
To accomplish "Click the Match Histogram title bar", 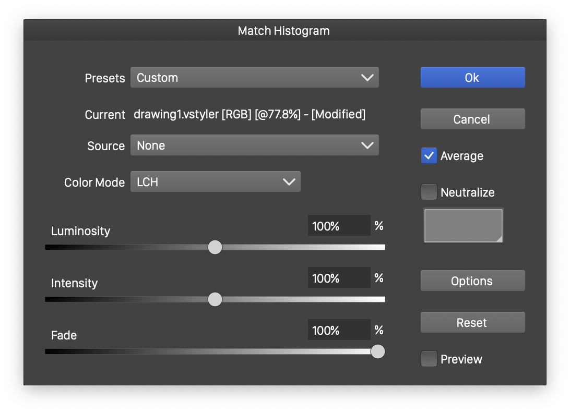I will [x=284, y=31].
